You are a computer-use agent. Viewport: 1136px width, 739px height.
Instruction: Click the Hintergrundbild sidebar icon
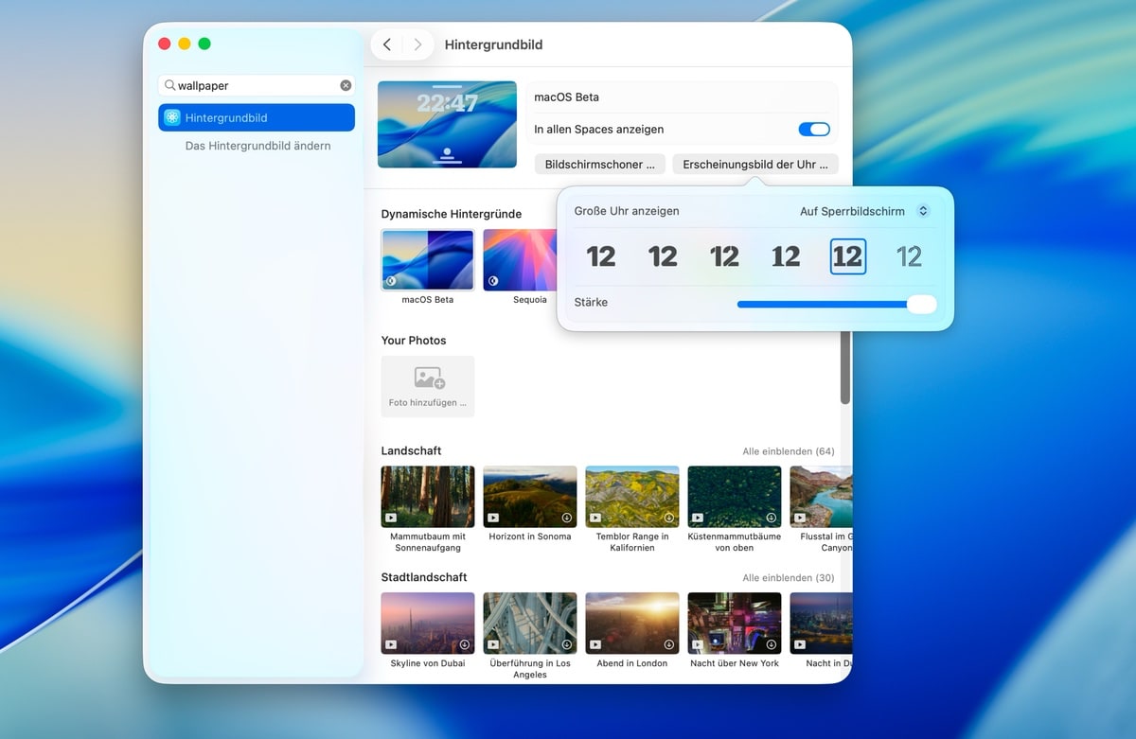click(x=172, y=117)
